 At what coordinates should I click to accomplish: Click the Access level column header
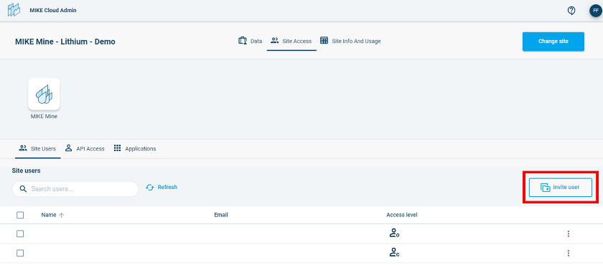pos(402,215)
